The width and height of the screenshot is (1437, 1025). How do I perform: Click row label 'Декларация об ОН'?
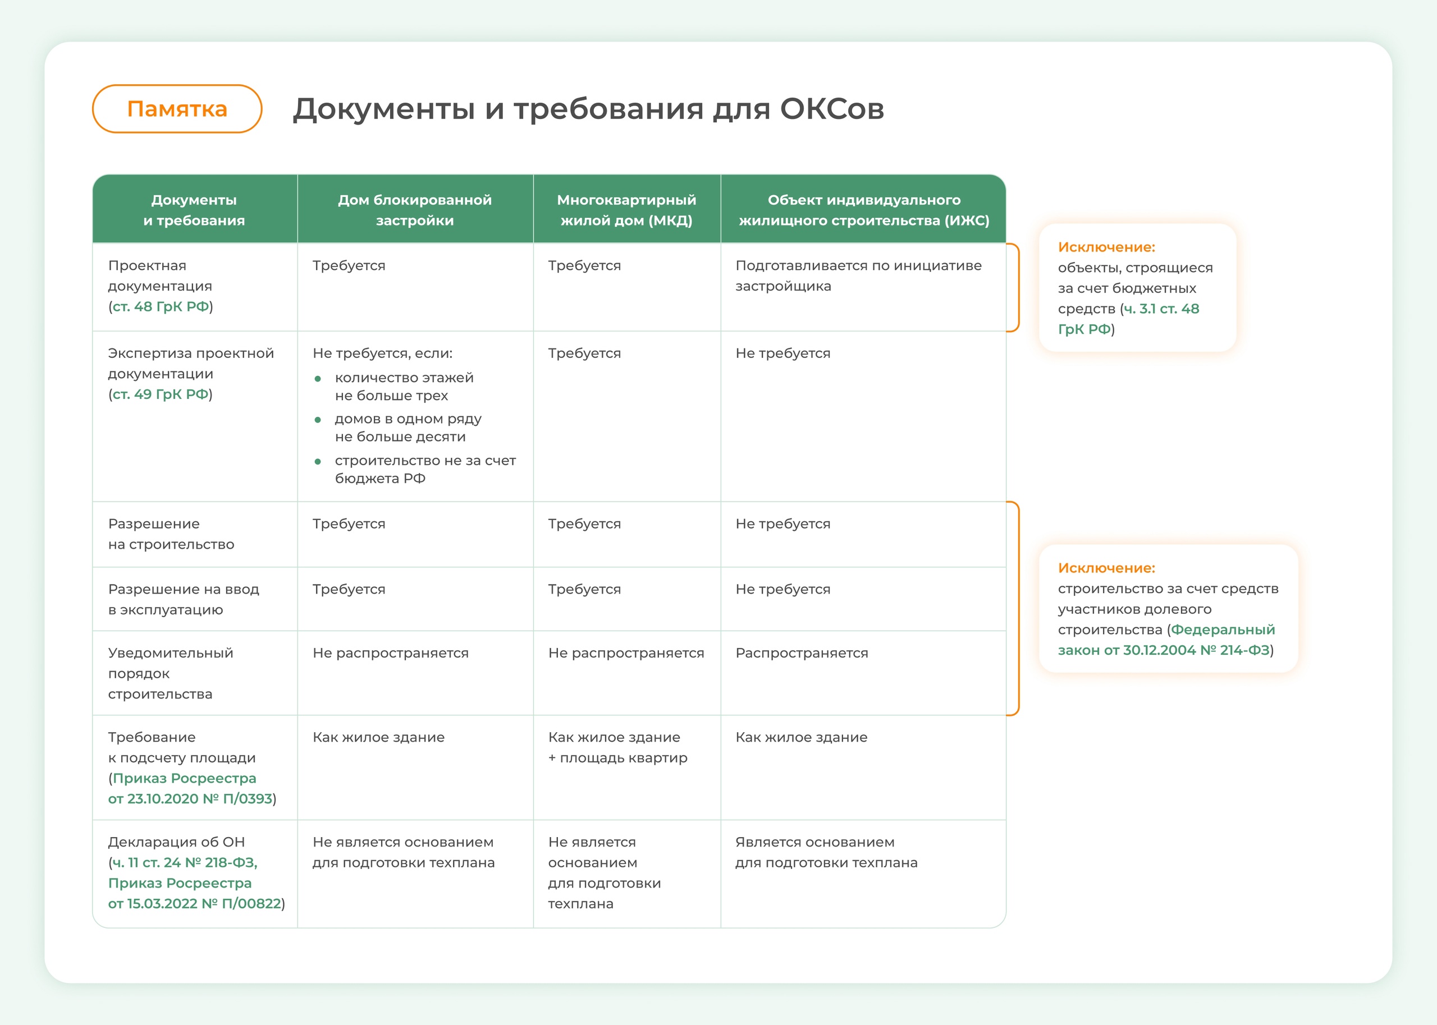tap(176, 842)
